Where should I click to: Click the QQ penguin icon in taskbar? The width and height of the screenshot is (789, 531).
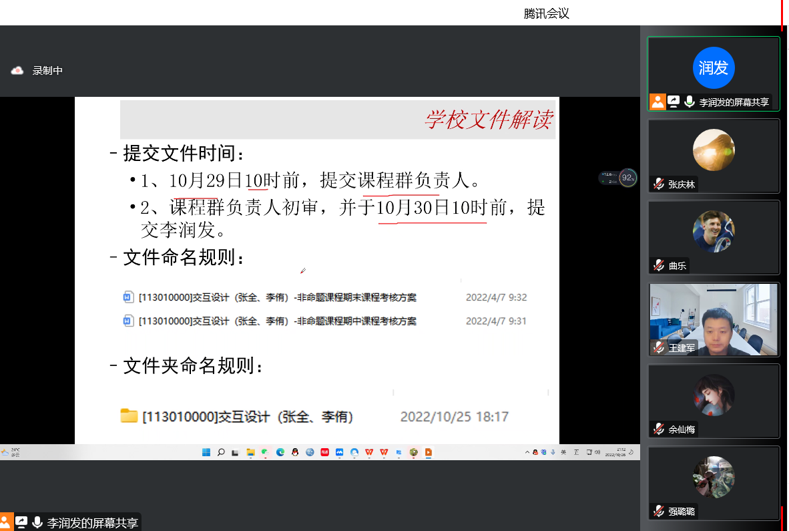[x=294, y=452]
